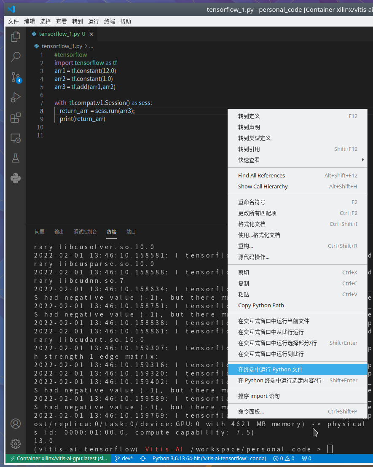Expand the 快速查看 submenu
The width and height of the screenshot is (373, 467).
[x=297, y=160]
